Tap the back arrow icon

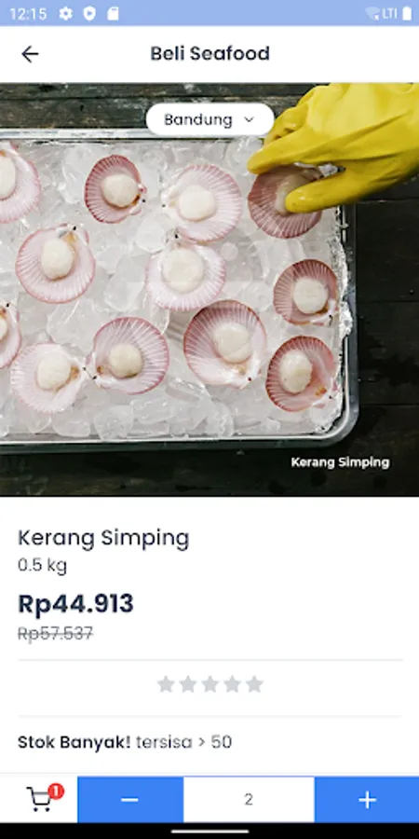tap(30, 53)
